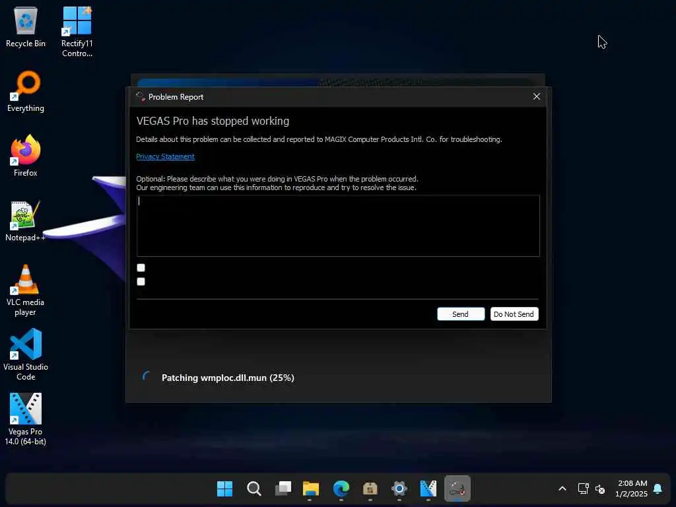Open the package installer taskbar icon
This screenshot has width=676, height=507.
(370, 489)
